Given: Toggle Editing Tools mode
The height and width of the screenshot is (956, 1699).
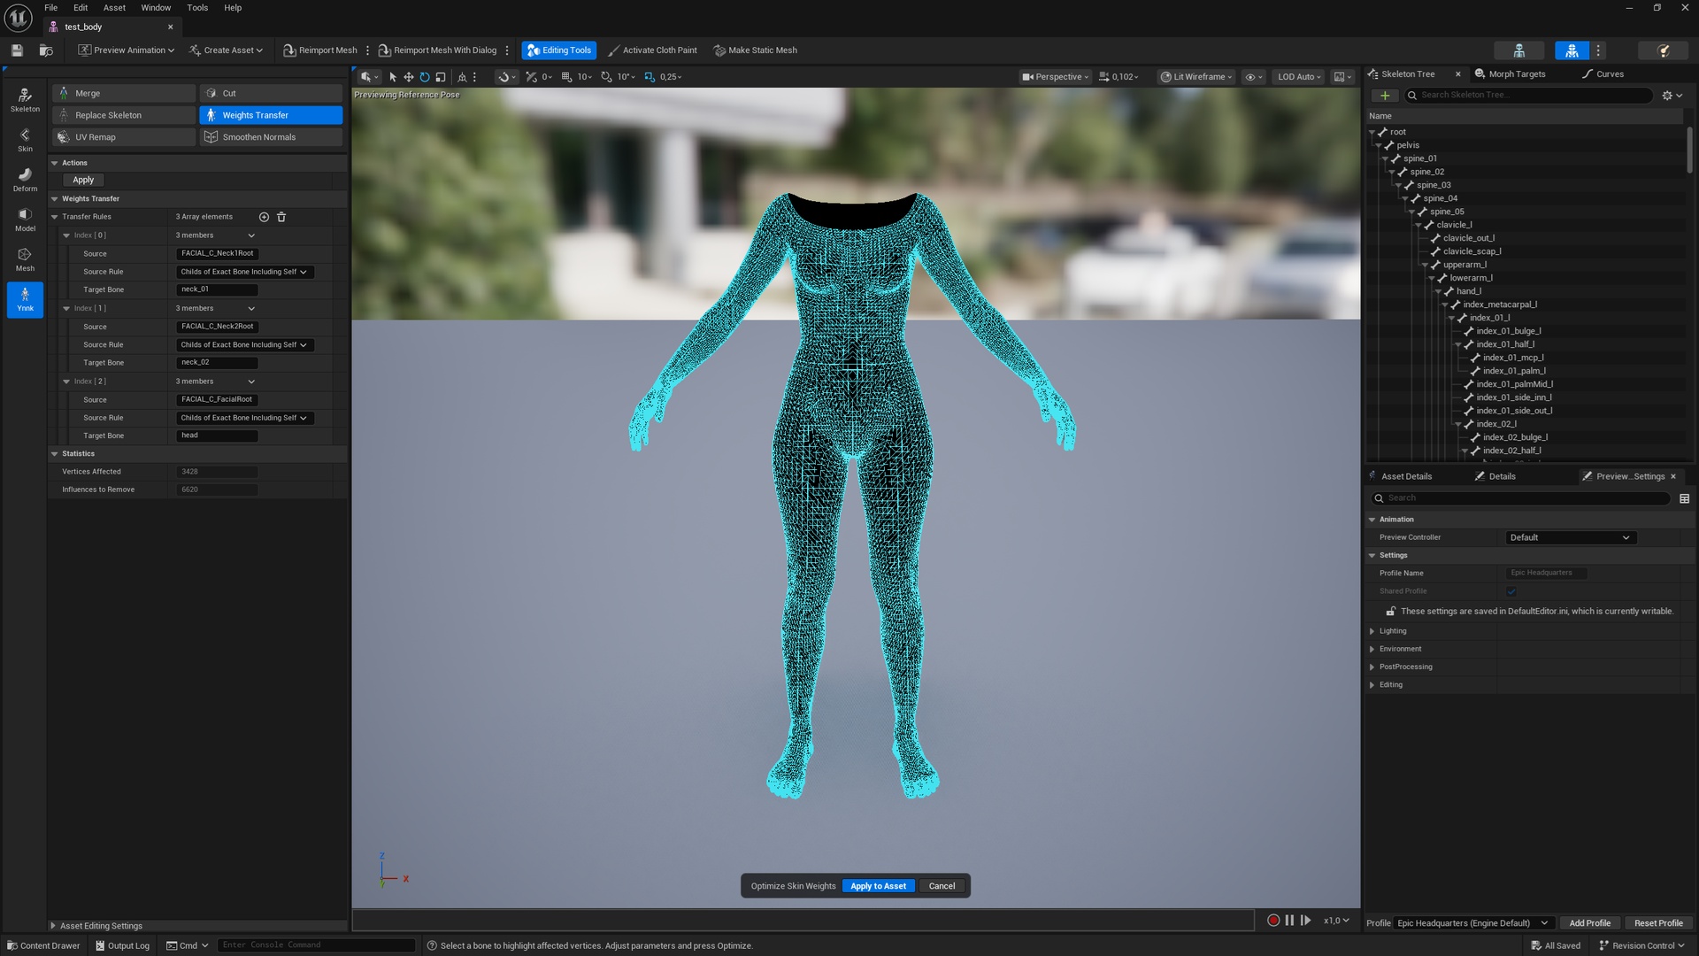Looking at the screenshot, I should click(x=559, y=50).
